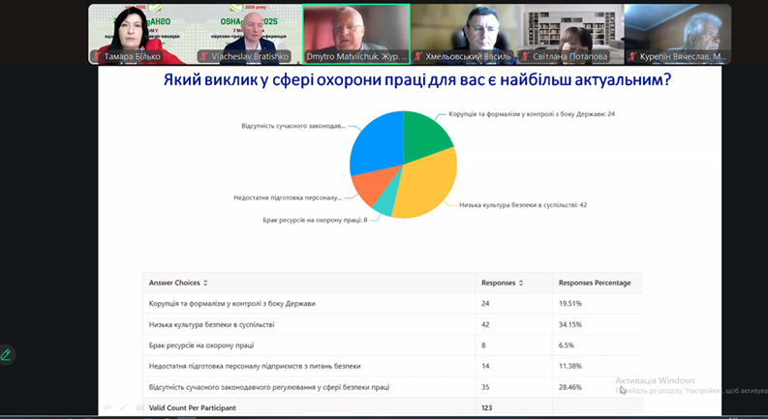
Task: Click muted microphone icon beside Курепін Вячеслав
Action: pyautogui.click(x=632, y=56)
